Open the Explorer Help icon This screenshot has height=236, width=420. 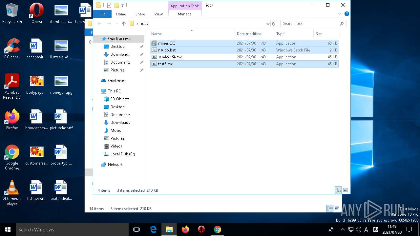(x=346, y=14)
